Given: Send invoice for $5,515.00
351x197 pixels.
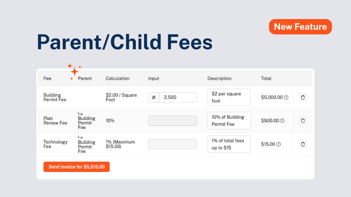Looking at the screenshot, I should 76,167.
